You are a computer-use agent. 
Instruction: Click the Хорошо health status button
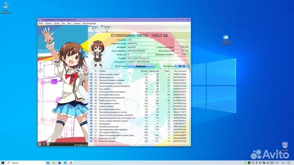(x=141, y=66)
